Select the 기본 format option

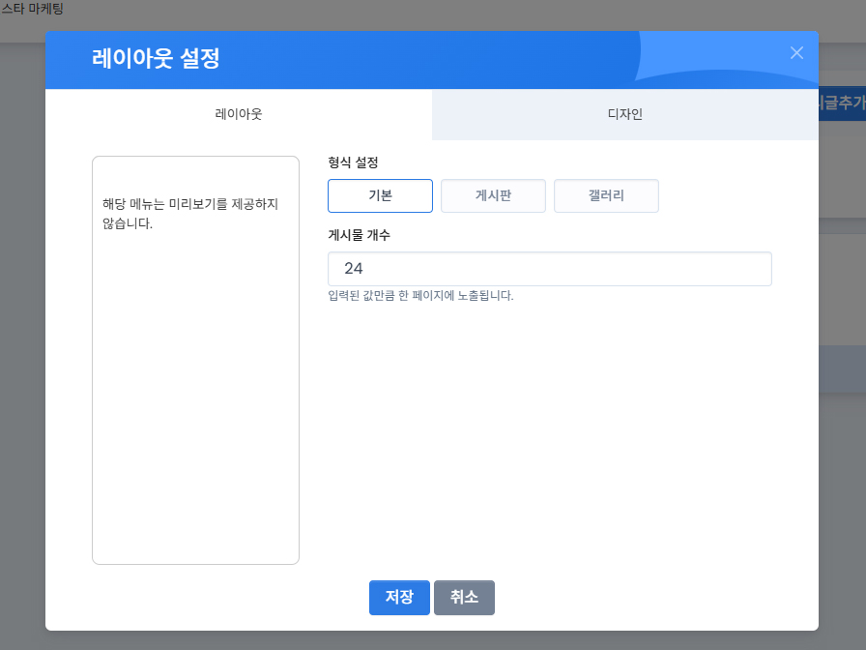point(380,195)
